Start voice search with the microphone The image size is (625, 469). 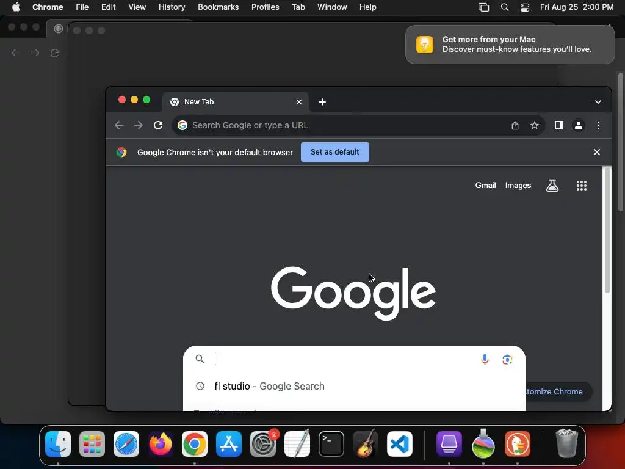[x=485, y=359]
